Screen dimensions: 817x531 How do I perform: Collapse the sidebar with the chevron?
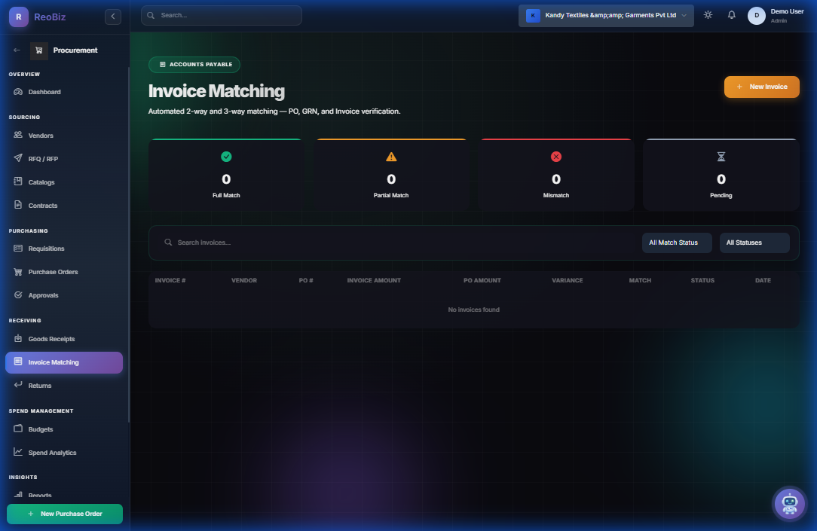(x=112, y=15)
